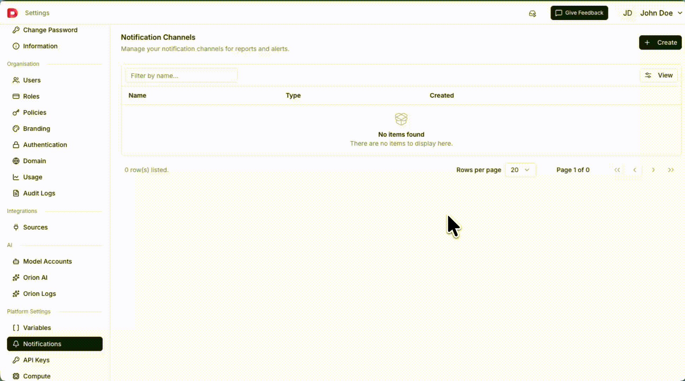This screenshot has width=685, height=381.
Task: Open Audit Logs in sidebar
Action: click(39, 193)
